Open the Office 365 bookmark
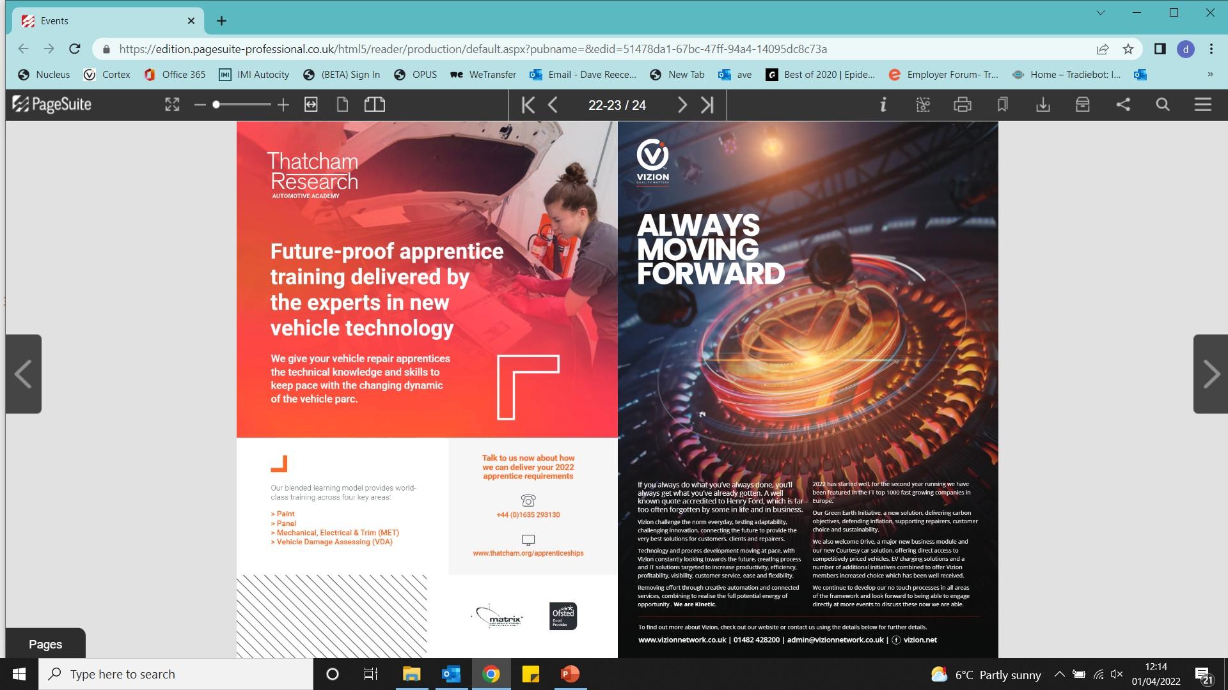 coord(175,75)
